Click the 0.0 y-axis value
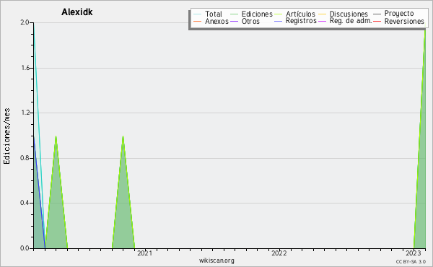 click(25, 248)
